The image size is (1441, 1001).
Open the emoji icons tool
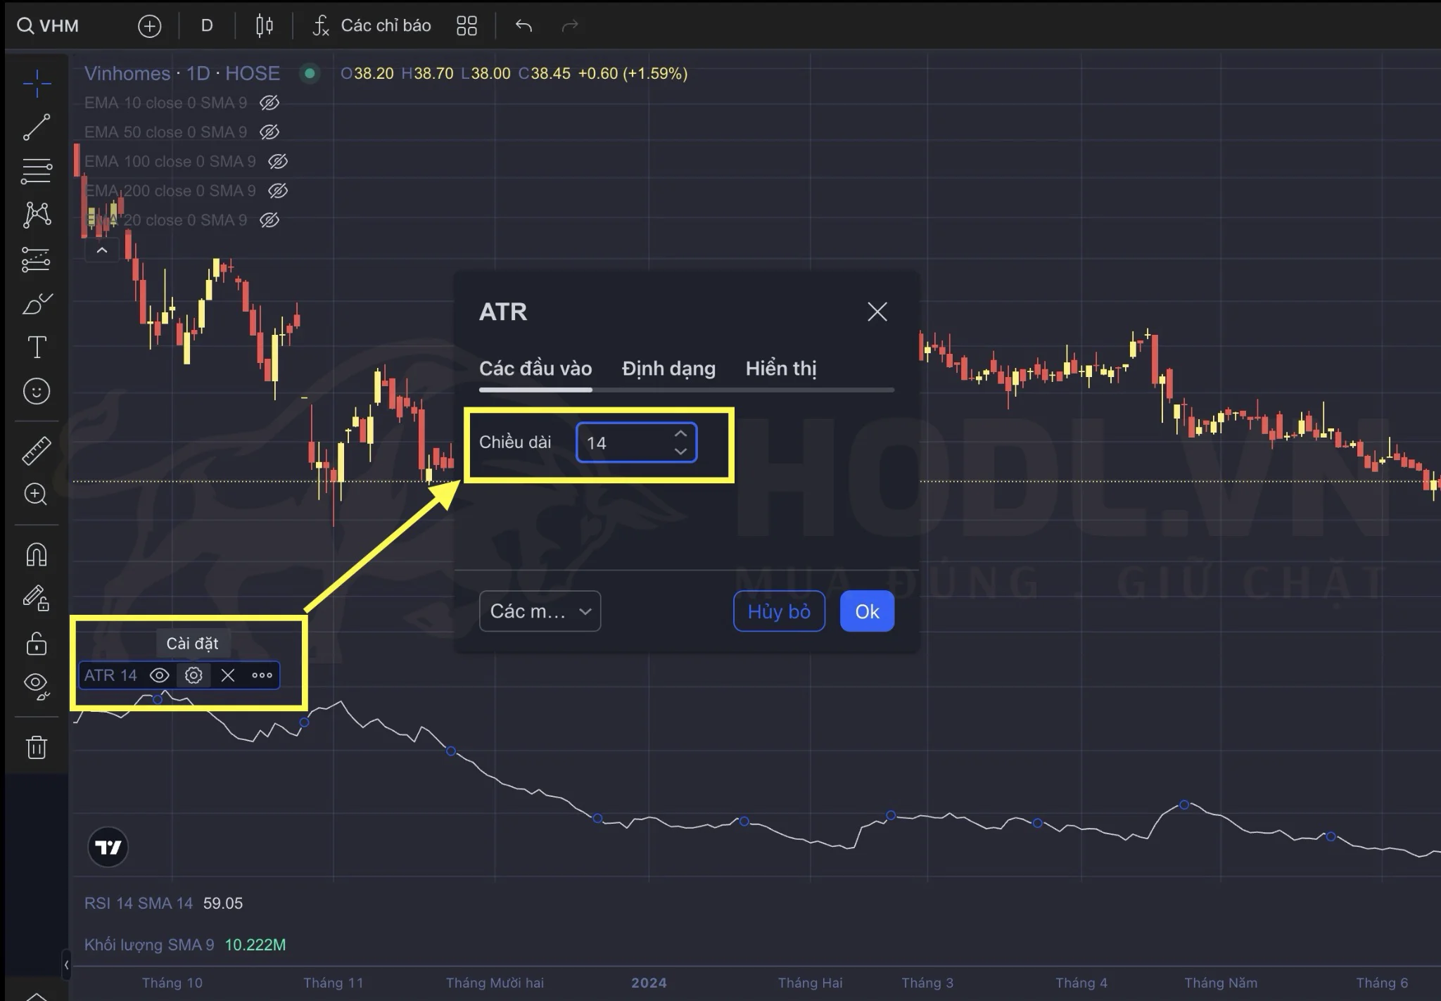[x=37, y=391]
